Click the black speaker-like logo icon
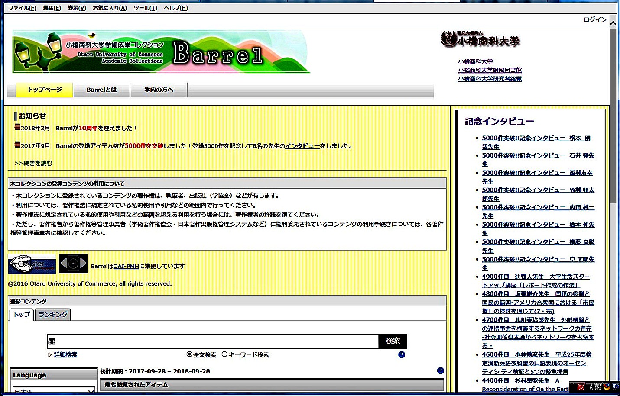The height and width of the screenshot is (396, 620). [73, 264]
